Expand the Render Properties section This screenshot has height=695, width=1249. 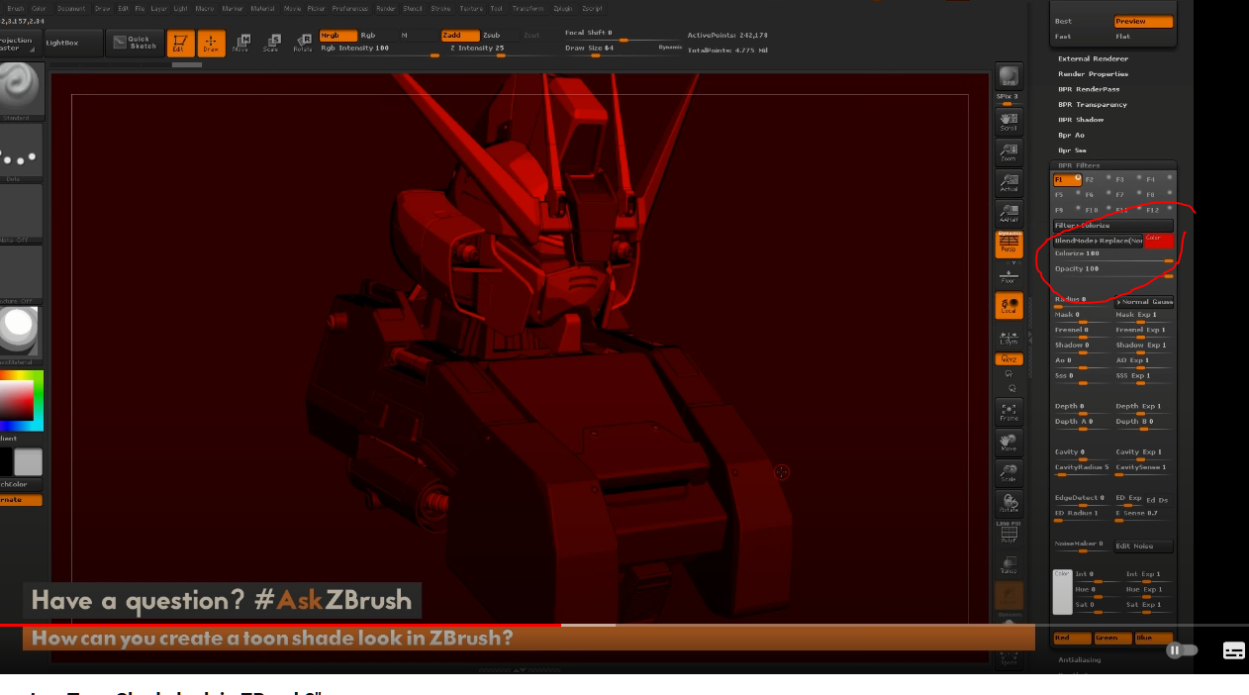pos(1093,73)
